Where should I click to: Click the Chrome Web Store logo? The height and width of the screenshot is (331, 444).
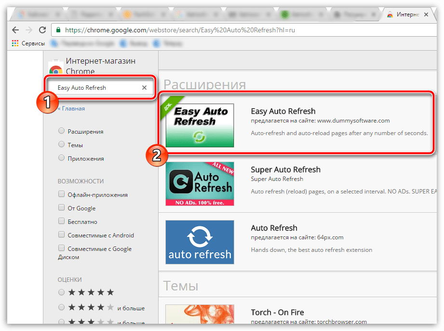tap(56, 70)
